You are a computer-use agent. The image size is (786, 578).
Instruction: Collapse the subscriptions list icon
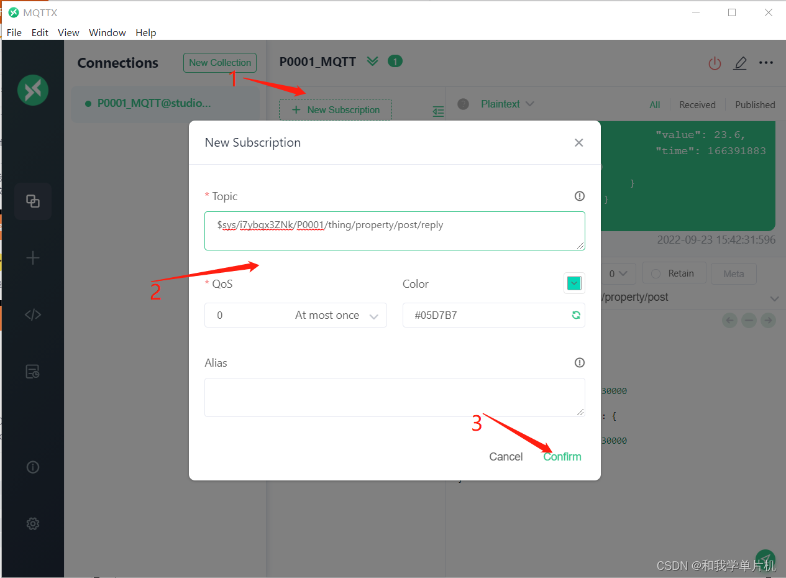(439, 111)
